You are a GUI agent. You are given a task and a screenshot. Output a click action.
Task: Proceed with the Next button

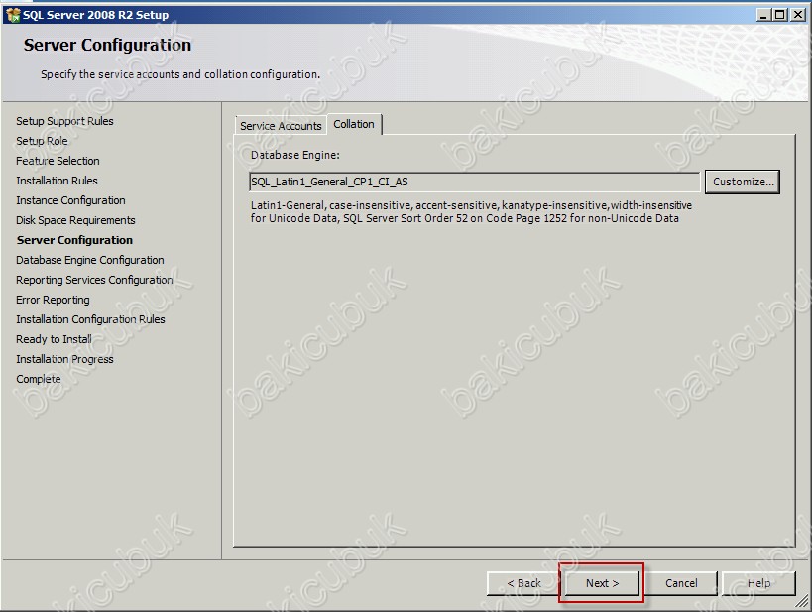pos(602,583)
